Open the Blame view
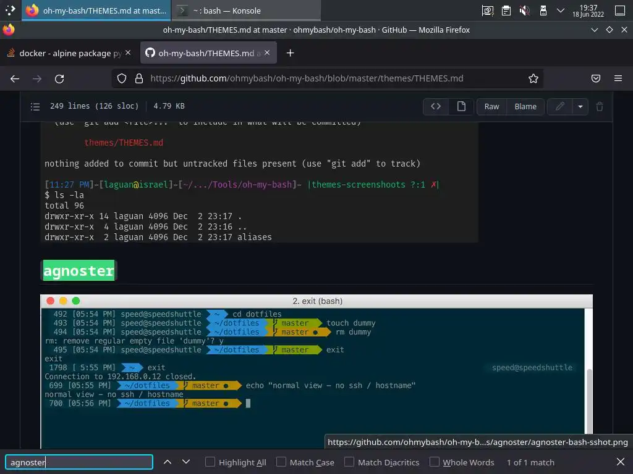Screen dimensions: 633x474 click(525, 106)
